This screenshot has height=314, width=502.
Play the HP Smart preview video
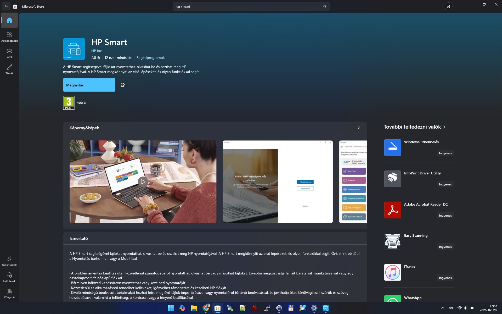(143, 181)
